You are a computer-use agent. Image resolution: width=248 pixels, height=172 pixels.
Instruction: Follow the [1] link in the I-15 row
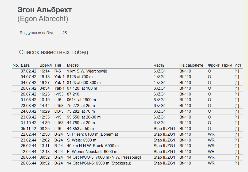(237, 117)
